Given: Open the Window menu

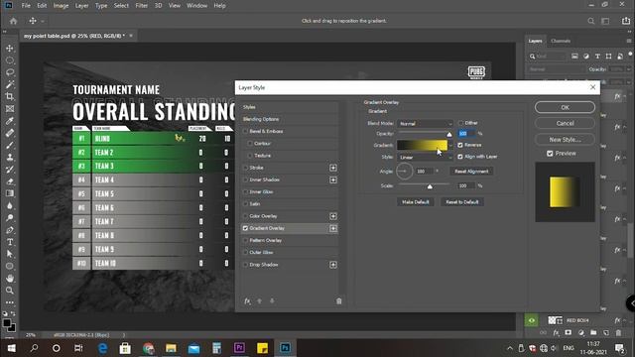Looking at the screenshot, I should coord(196,6).
